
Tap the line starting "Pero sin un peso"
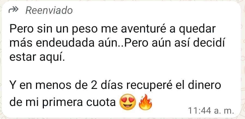coord(113,29)
